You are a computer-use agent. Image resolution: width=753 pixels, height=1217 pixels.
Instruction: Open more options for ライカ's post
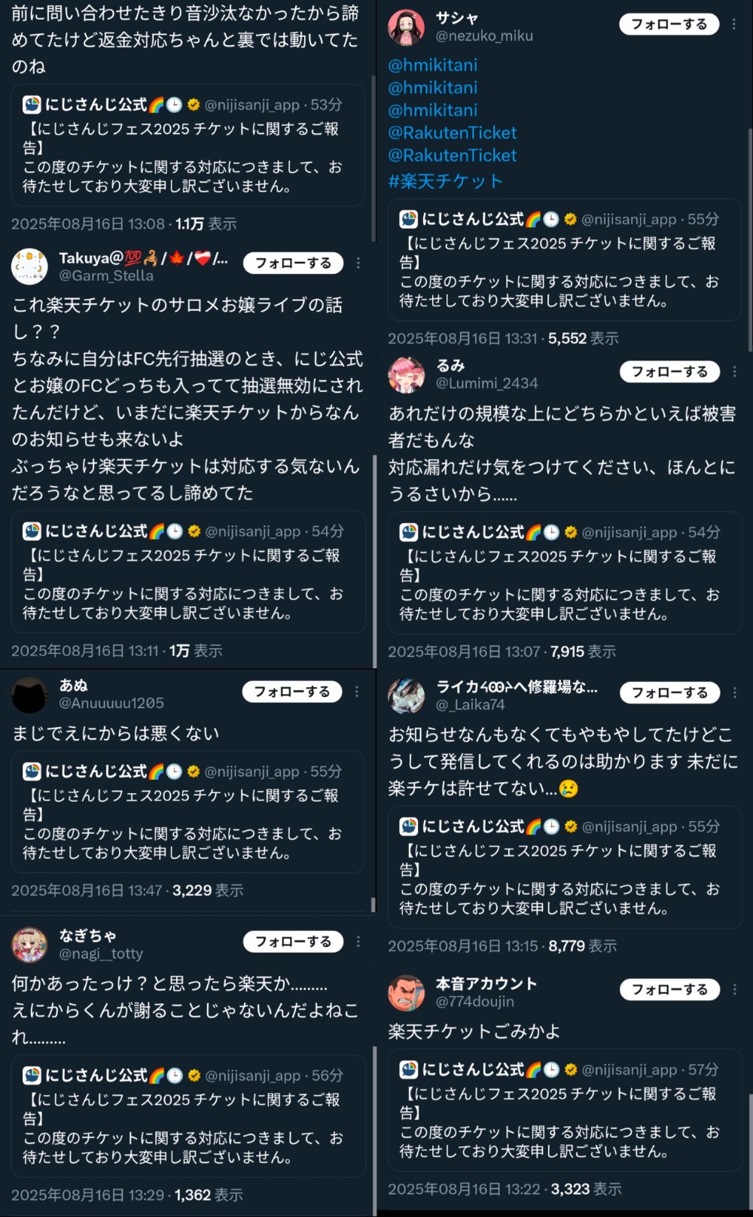tap(735, 692)
